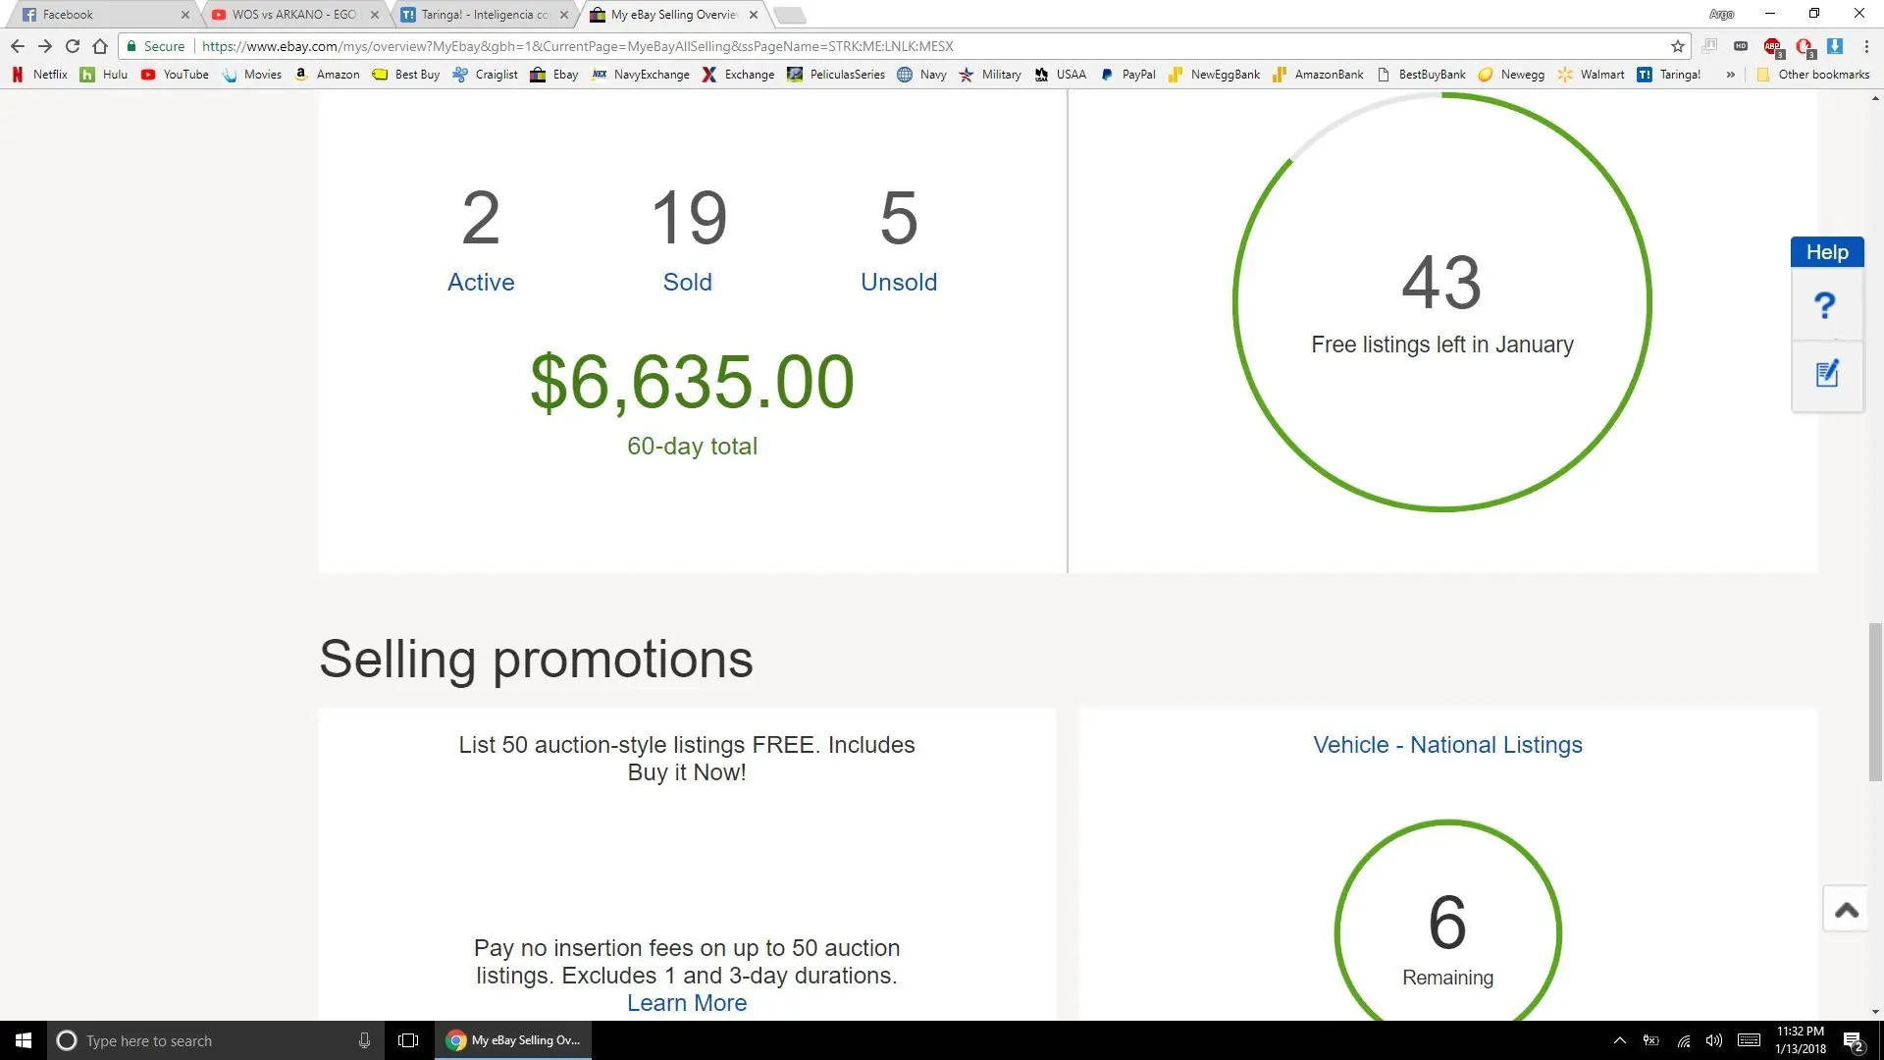1884x1060 pixels.
Task: Click the microphone icon in search box
Action: click(x=364, y=1040)
